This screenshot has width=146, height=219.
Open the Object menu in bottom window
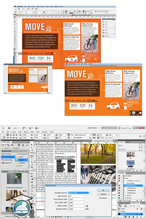point(26,132)
